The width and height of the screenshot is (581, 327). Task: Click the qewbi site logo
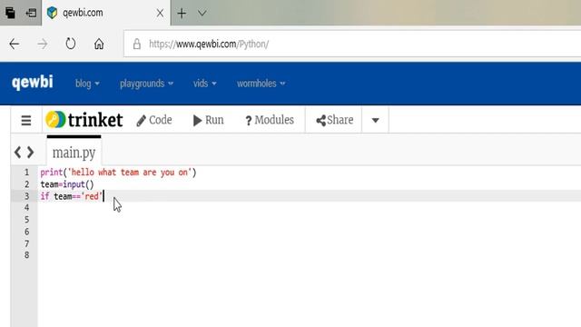33,83
